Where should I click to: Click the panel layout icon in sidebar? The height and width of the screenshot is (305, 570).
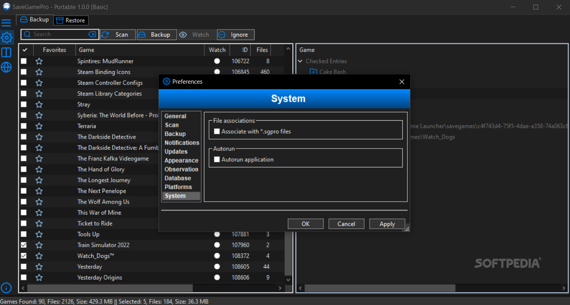pos(6,53)
